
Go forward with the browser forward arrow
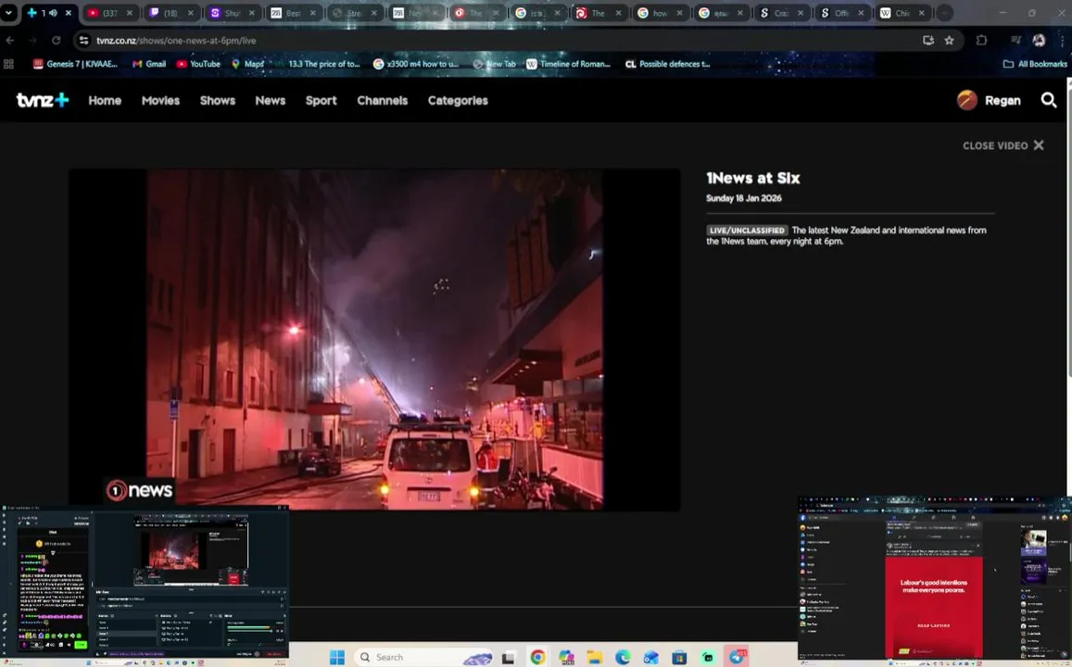click(x=32, y=41)
